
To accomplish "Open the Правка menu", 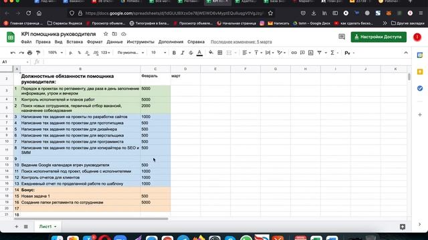I will pyautogui.click(x=43, y=42).
